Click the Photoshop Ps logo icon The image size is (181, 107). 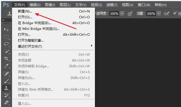point(6,5)
